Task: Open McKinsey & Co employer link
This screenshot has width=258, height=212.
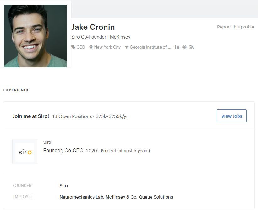Action: point(121,197)
